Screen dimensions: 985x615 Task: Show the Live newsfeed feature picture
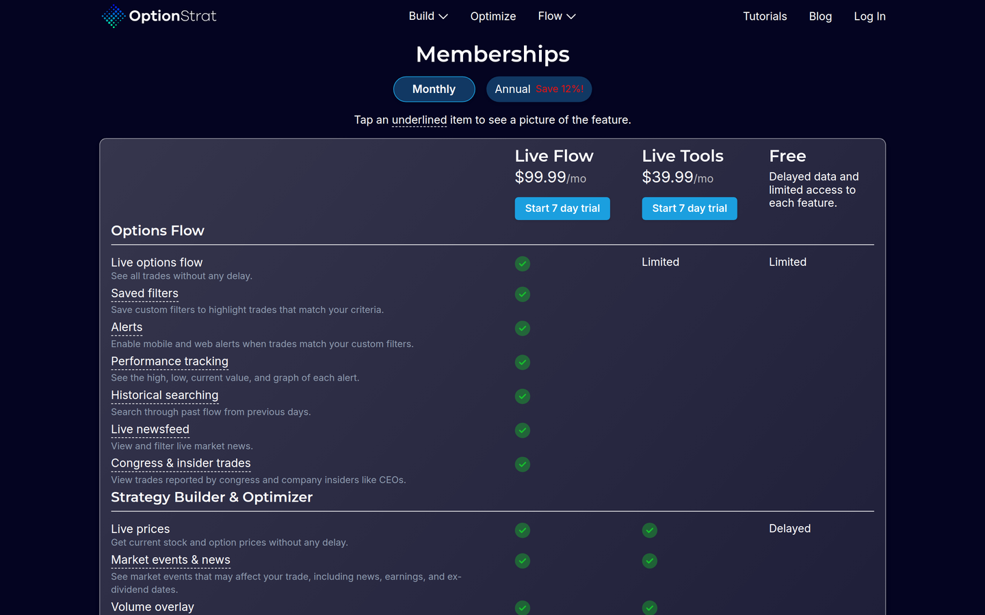[150, 430]
